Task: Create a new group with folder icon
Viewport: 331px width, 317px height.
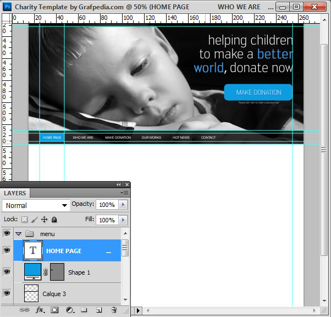Action: click(84, 310)
